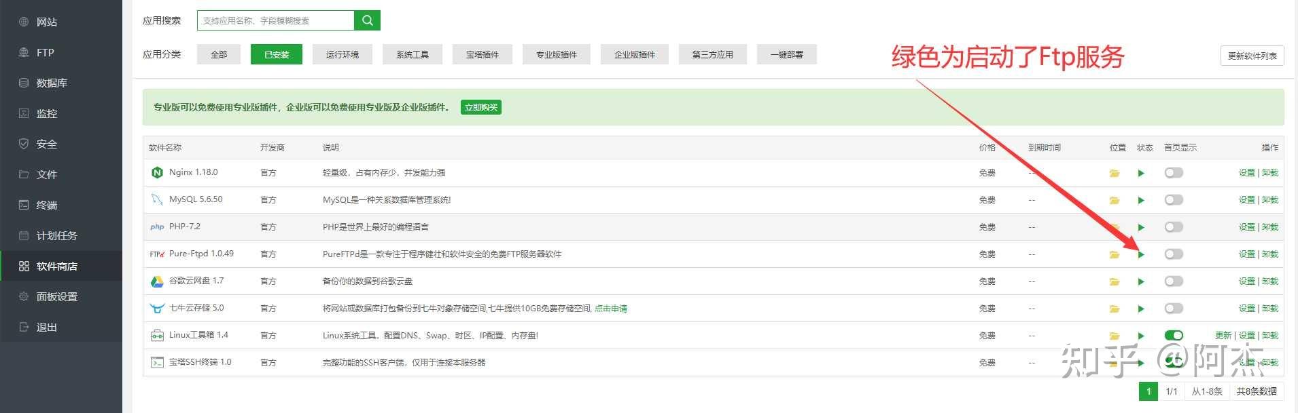Image resolution: width=1298 pixels, height=413 pixels.
Task: Enable homepage display for MySQL 5.6.50
Action: [x=1174, y=200]
